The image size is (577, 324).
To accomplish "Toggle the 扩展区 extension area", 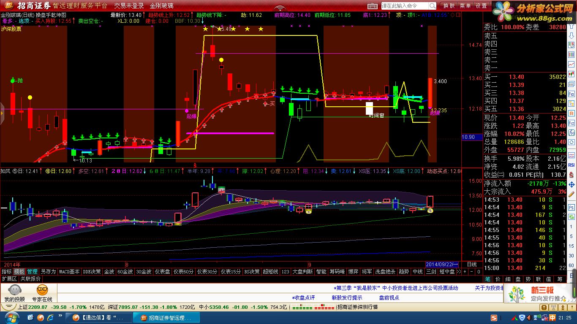I will coord(9,279).
